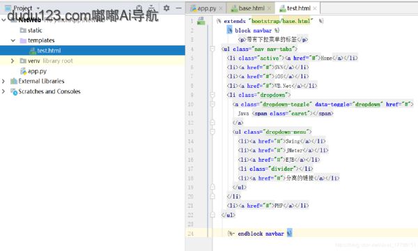Open the project tool window settings gear
Viewport: 418px width, 251px height.
click(x=167, y=8)
